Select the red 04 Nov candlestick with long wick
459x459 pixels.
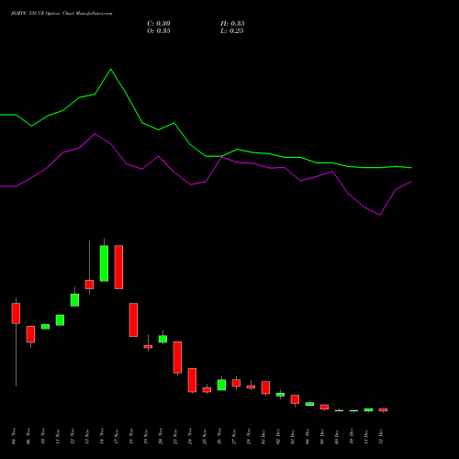point(16,313)
